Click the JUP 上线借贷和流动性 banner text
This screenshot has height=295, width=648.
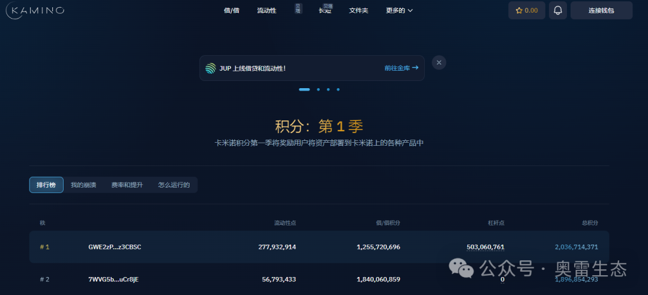click(253, 68)
